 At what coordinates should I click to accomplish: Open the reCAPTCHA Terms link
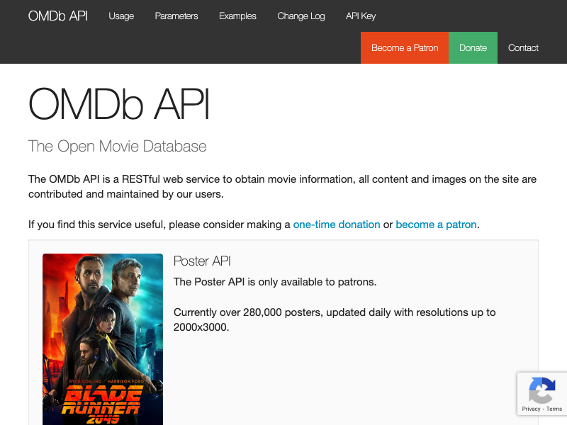click(x=554, y=409)
